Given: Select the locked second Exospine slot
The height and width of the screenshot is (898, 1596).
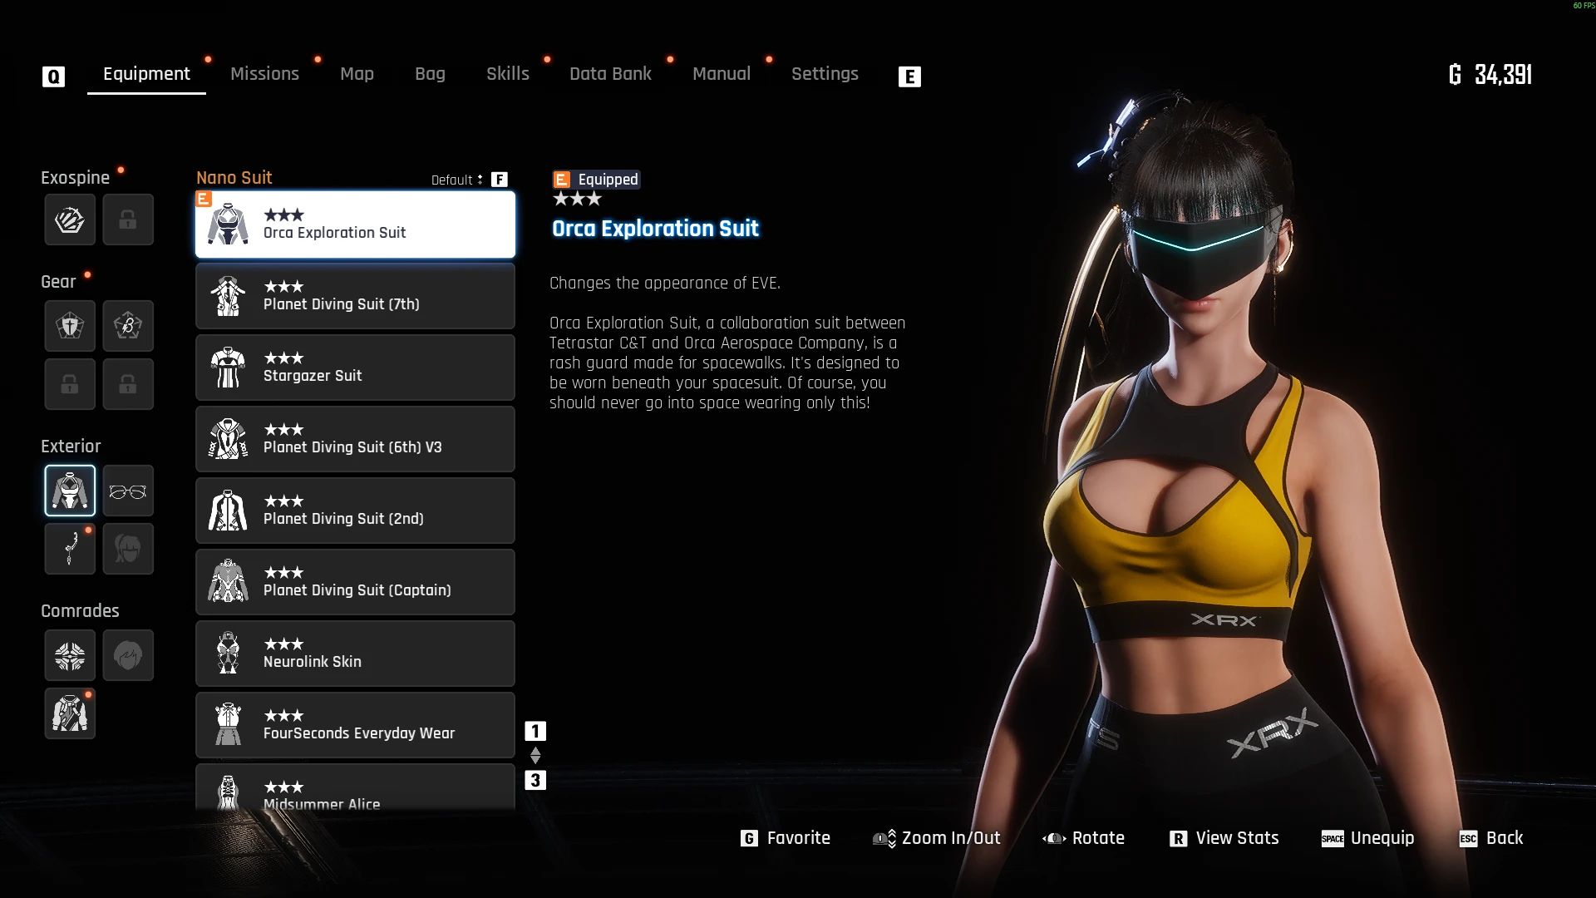Looking at the screenshot, I should [x=128, y=220].
